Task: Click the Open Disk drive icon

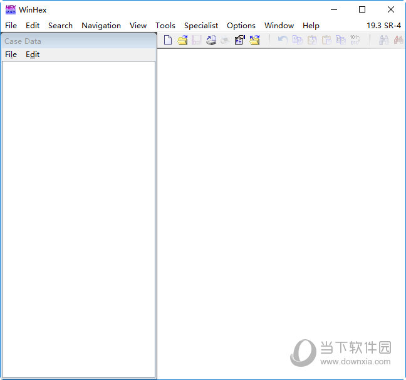Action: pos(211,40)
